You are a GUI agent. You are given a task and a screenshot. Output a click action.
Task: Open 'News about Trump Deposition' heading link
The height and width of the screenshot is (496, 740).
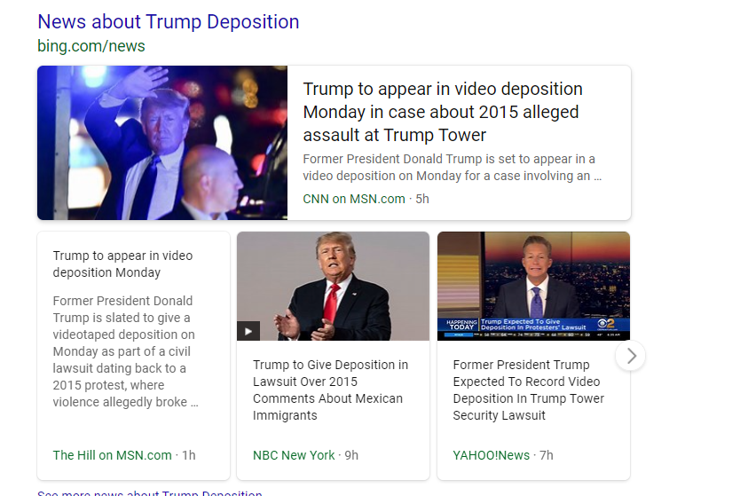(169, 21)
